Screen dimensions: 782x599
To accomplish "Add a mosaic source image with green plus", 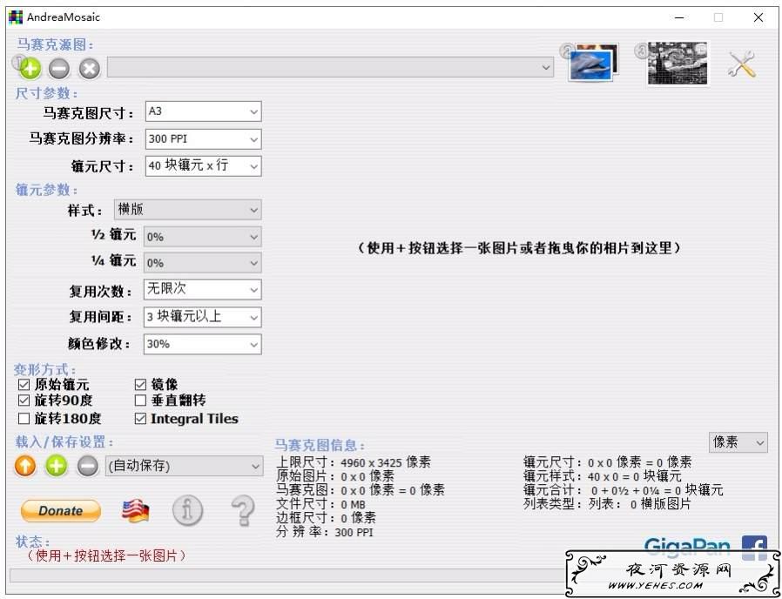I will coord(30,68).
